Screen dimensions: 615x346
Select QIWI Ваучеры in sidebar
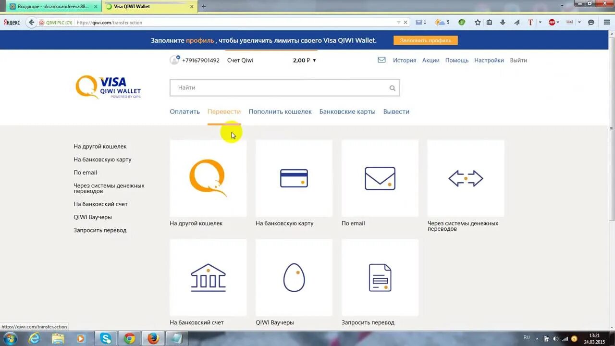tap(93, 217)
